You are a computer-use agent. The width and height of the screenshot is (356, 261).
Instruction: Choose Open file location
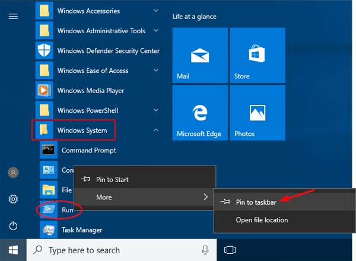pos(262,220)
